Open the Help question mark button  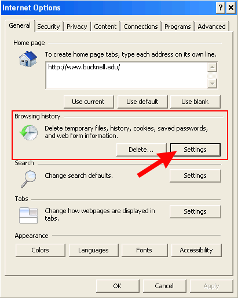[x=221, y=8]
